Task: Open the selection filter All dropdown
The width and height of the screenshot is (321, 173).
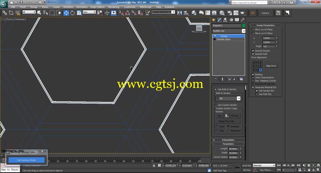Action: coord(29,12)
